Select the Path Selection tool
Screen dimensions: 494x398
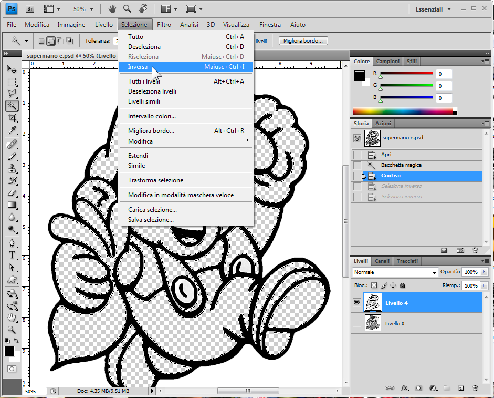click(x=12, y=267)
